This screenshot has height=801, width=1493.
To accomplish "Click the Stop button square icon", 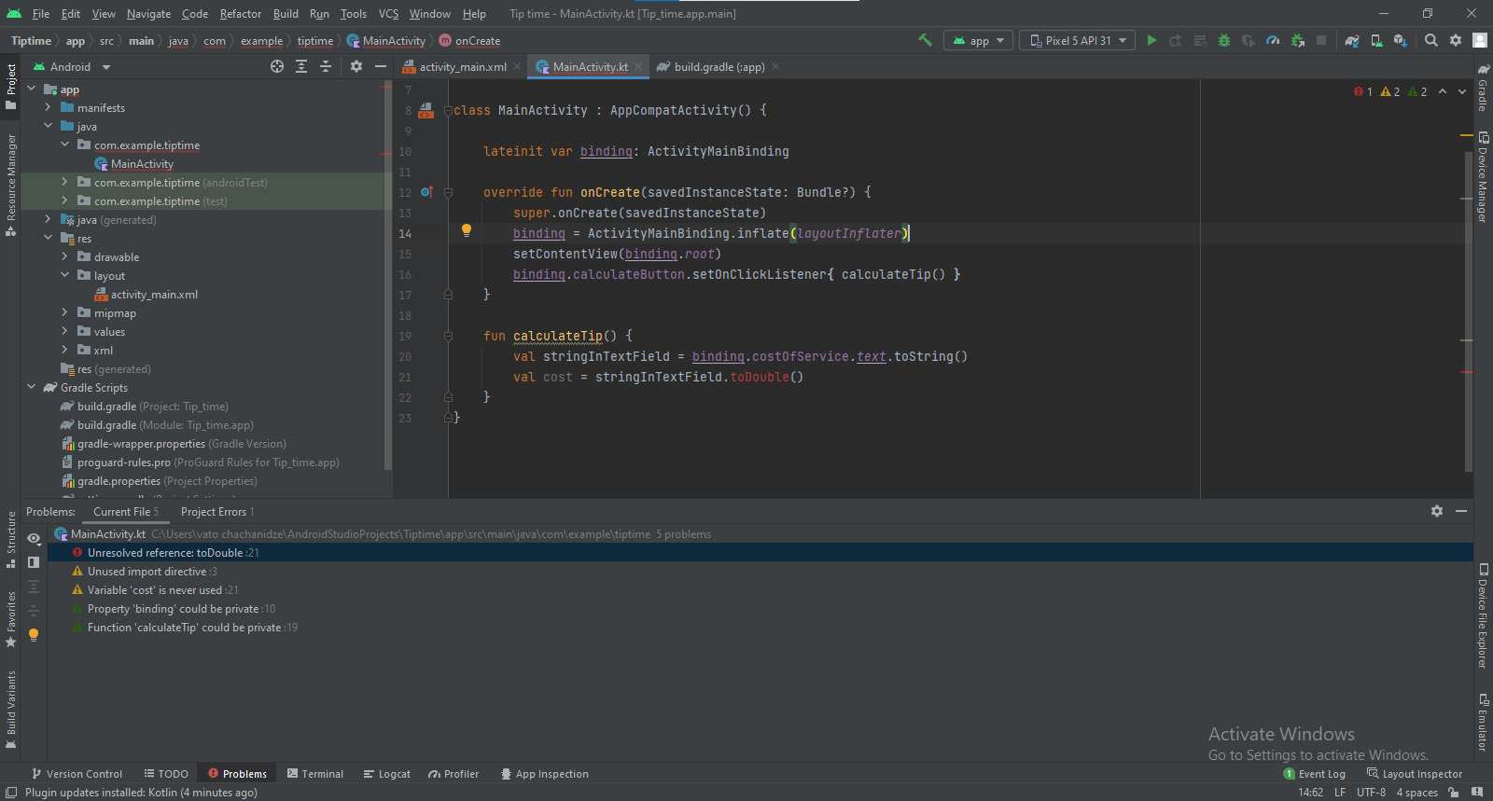I will (x=1321, y=40).
